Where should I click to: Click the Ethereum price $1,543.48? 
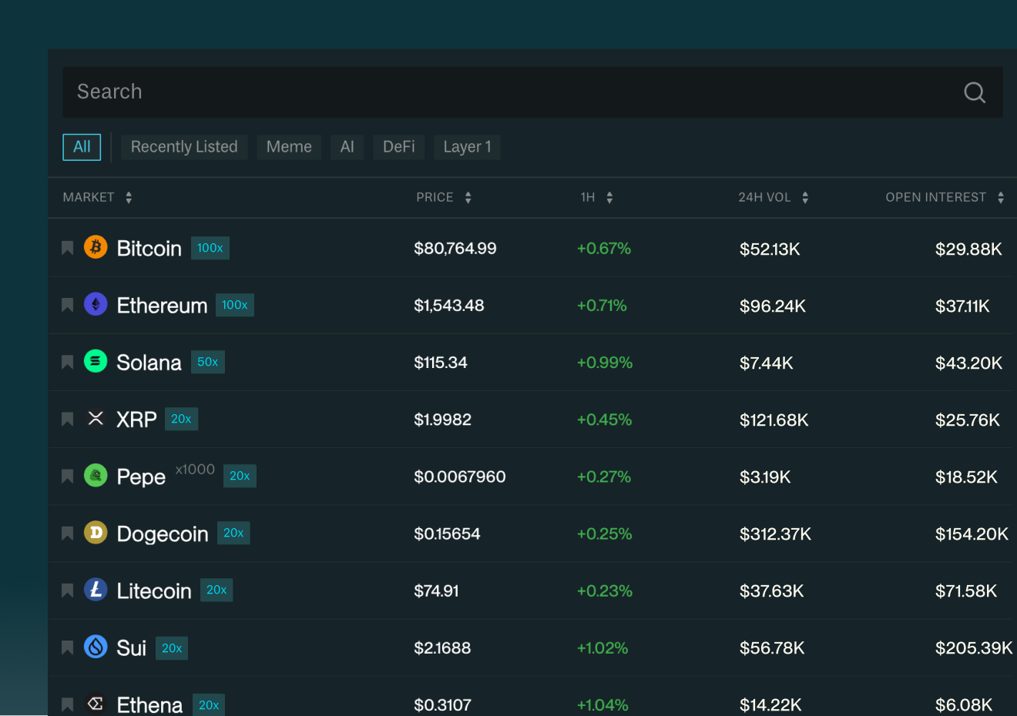pos(449,306)
